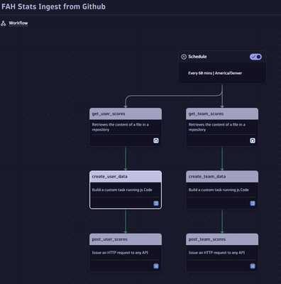Click the workflow hierarchy icon
281x284 pixels.
(4, 23)
